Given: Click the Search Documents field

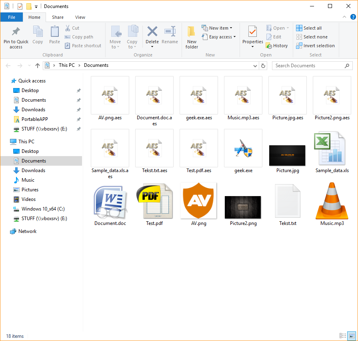Looking at the screenshot, I should (x=308, y=66).
